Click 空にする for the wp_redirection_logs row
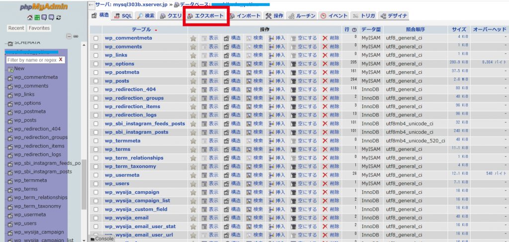This screenshot has width=509, height=242. coord(304,115)
